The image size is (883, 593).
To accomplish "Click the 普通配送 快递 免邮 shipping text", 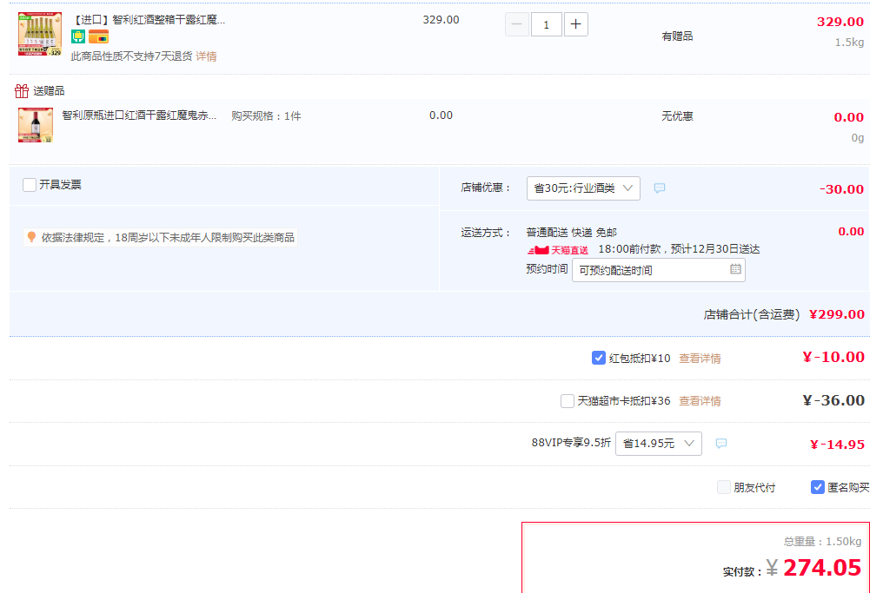I will (572, 233).
